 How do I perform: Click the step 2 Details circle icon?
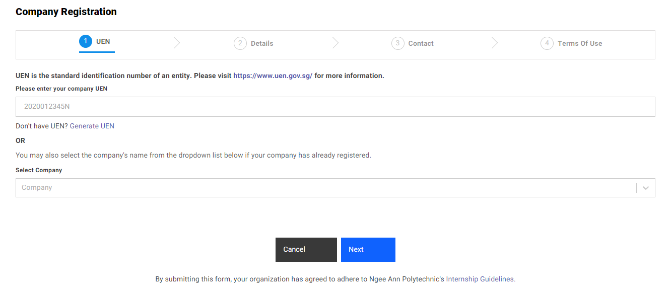pos(240,43)
